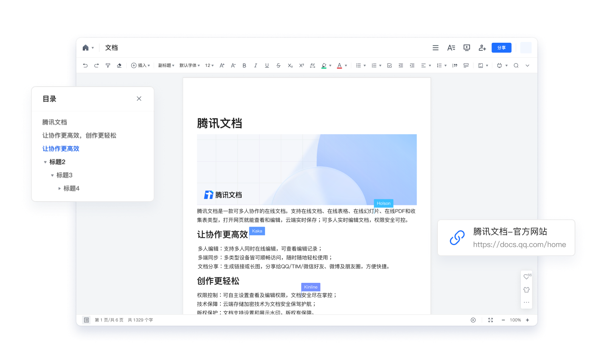Open highlight color picker arrow
The width and height of the screenshot is (605, 363).
click(x=330, y=65)
